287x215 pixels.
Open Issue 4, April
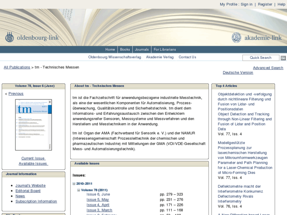pyautogui.click(x=98, y=205)
